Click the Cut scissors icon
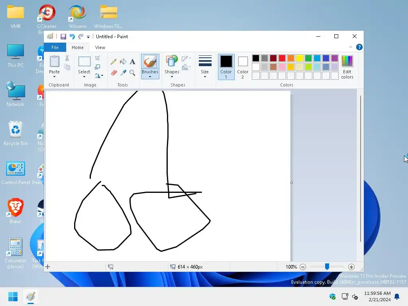408x306 pixels. point(67,58)
